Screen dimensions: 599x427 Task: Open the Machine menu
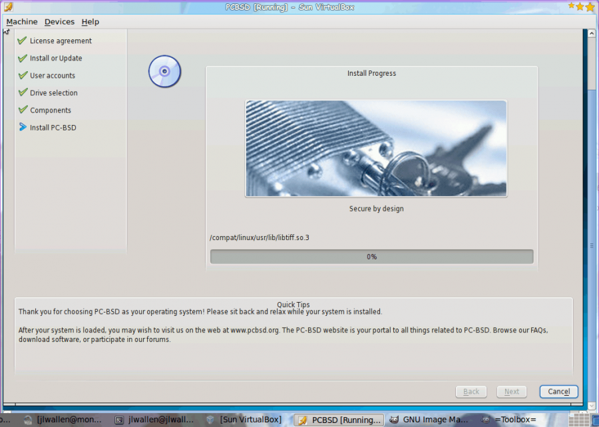pos(21,21)
